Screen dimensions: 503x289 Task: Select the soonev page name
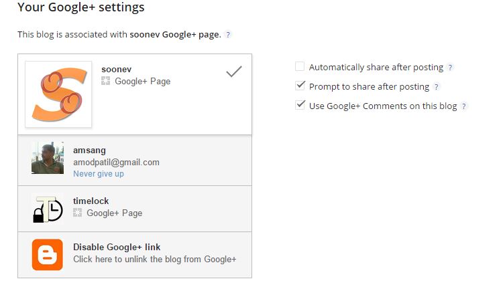coord(117,69)
